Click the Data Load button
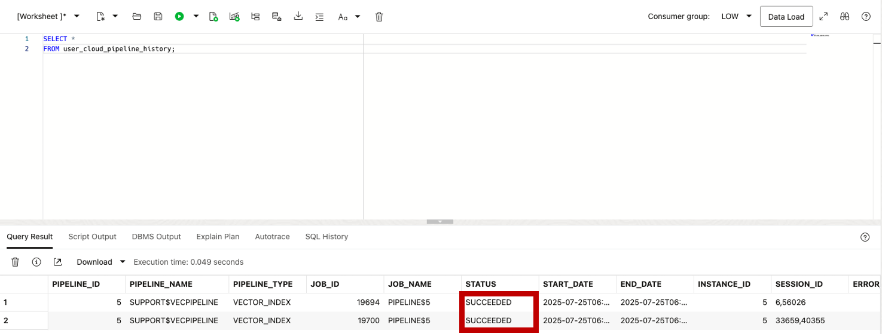This screenshot has width=882, height=334. pos(786,17)
